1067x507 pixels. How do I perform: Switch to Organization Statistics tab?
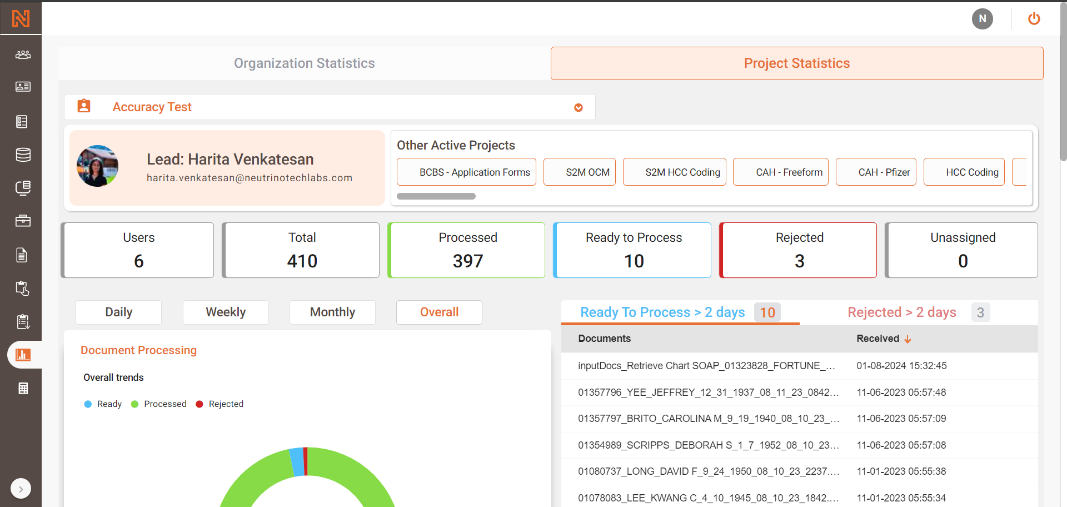[304, 63]
